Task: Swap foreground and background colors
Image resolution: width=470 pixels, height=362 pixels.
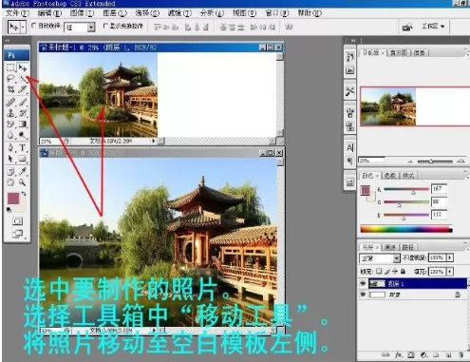Action: coord(24,194)
